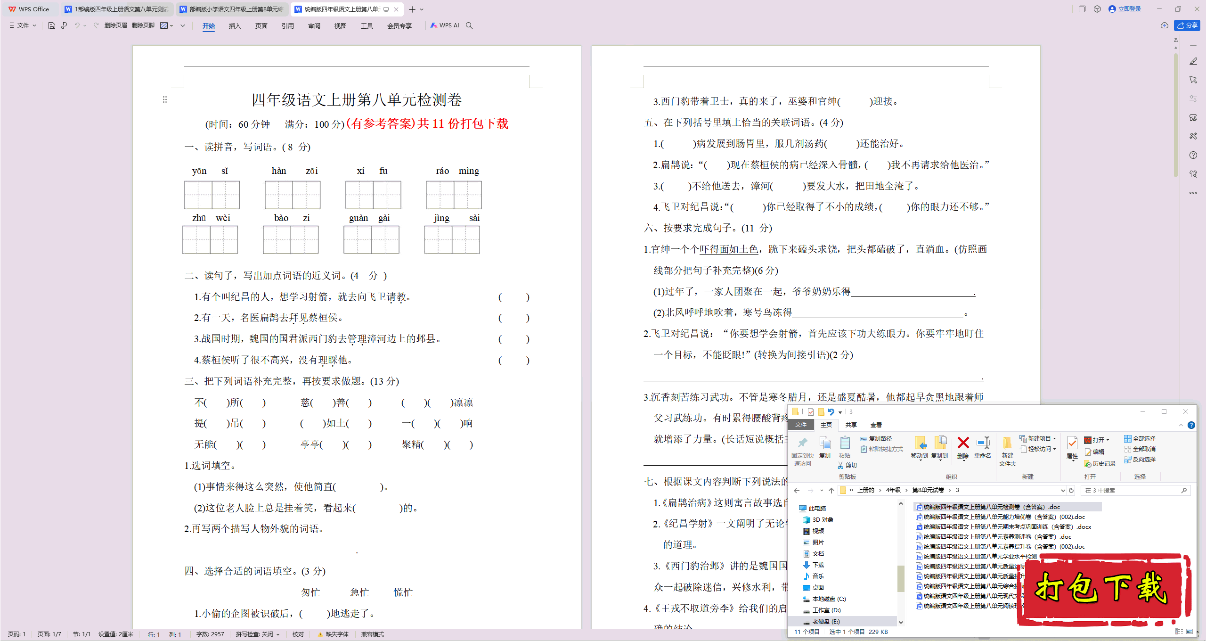Select file 统编版四年级语文上册第八单元素养测评卷
Image resolution: width=1206 pixels, height=641 pixels.
(x=994, y=537)
